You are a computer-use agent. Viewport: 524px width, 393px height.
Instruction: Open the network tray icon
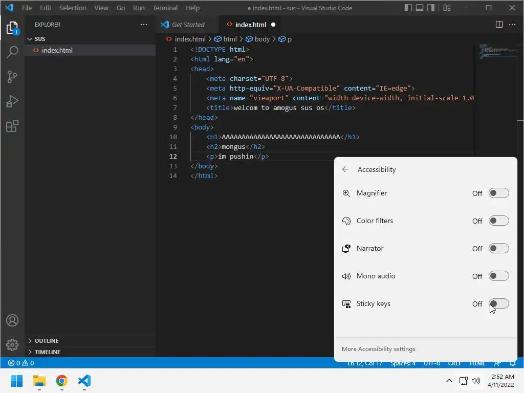pyautogui.click(x=463, y=381)
